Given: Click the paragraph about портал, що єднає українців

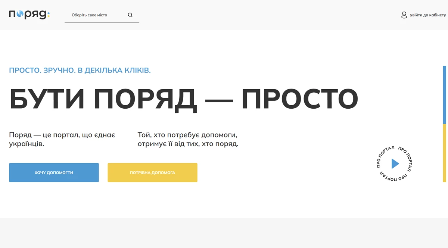Looking at the screenshot, I should [x=62, y=139].
